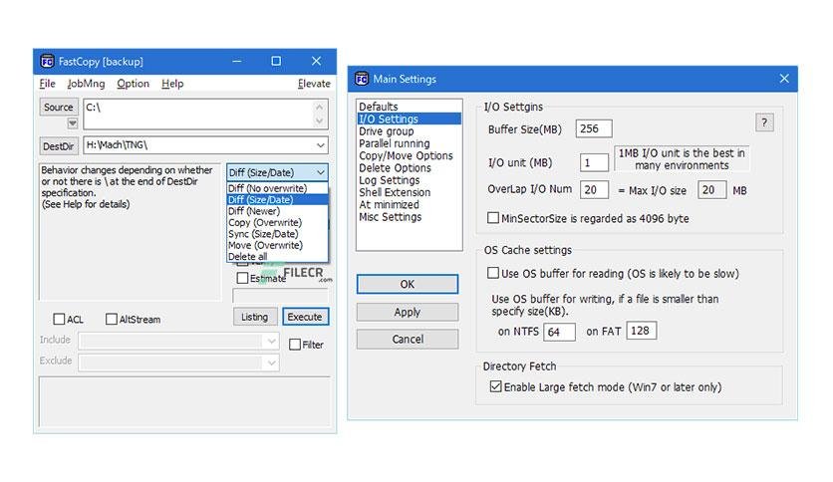This screenshot has height=482, width=833.
Task: Click the Buffer Size(MB) input field
Action: pyautogui.click(x=594, y=129)
